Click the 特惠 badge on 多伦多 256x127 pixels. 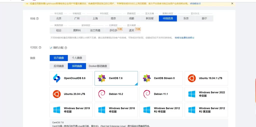pyautogui.click(x=120, y=29)
